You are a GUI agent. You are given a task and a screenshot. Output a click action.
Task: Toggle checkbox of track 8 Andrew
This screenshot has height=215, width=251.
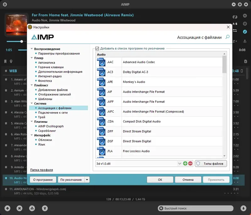[6, 156]
